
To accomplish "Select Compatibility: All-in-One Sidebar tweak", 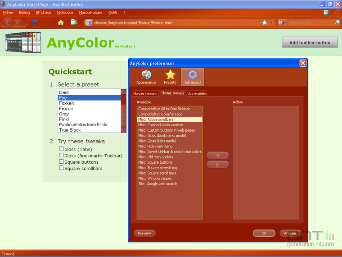I will click(x=170, y=109).
